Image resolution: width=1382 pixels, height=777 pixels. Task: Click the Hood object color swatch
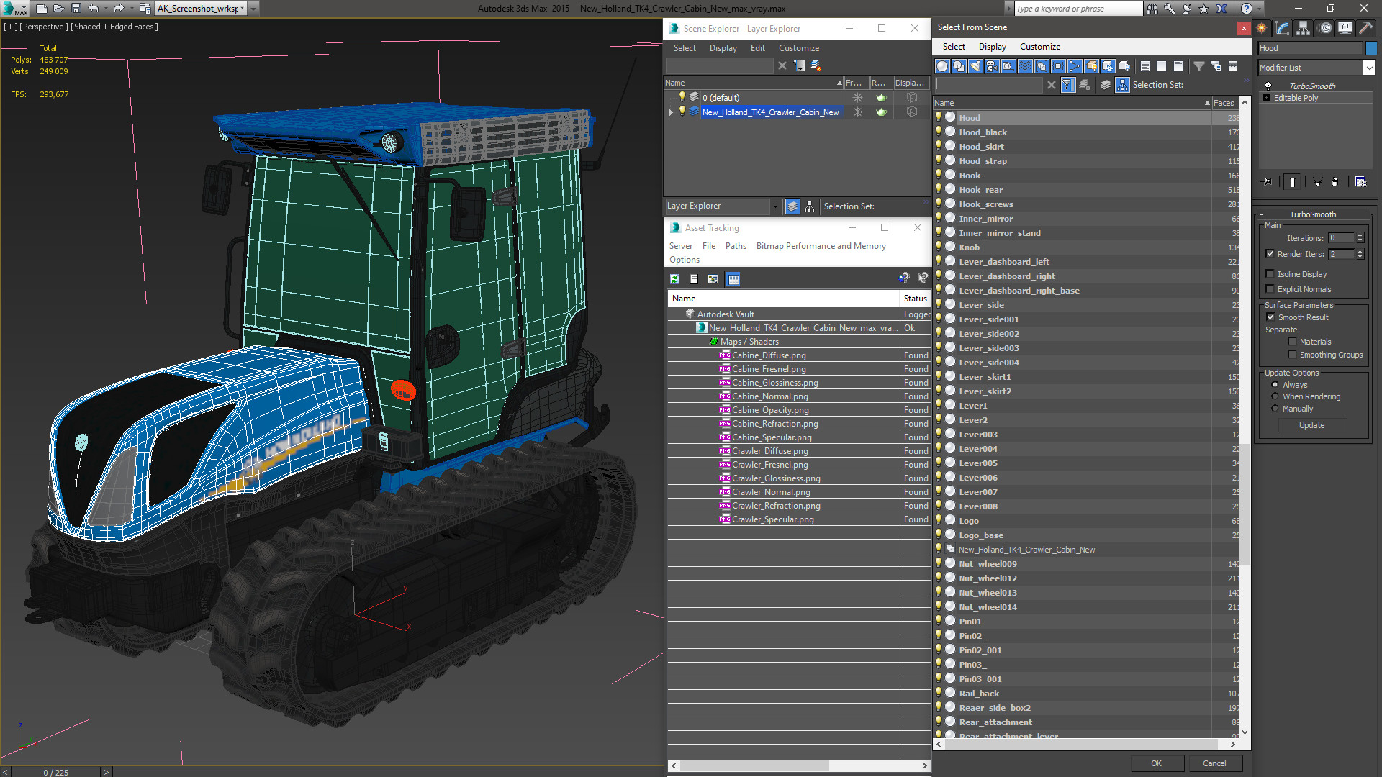tap(1371, 48)
